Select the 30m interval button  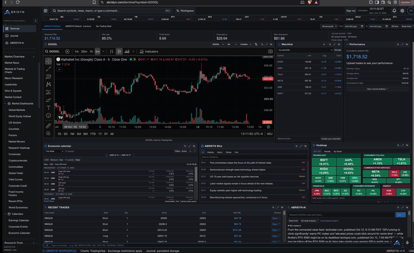[x=84, y=52]
